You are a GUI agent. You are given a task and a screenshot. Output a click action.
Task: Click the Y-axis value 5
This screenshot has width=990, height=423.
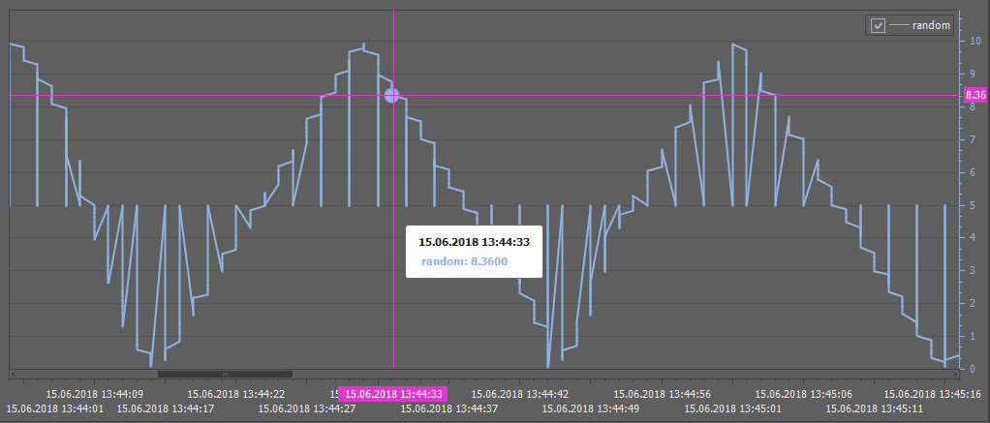[x=973, y=205]
